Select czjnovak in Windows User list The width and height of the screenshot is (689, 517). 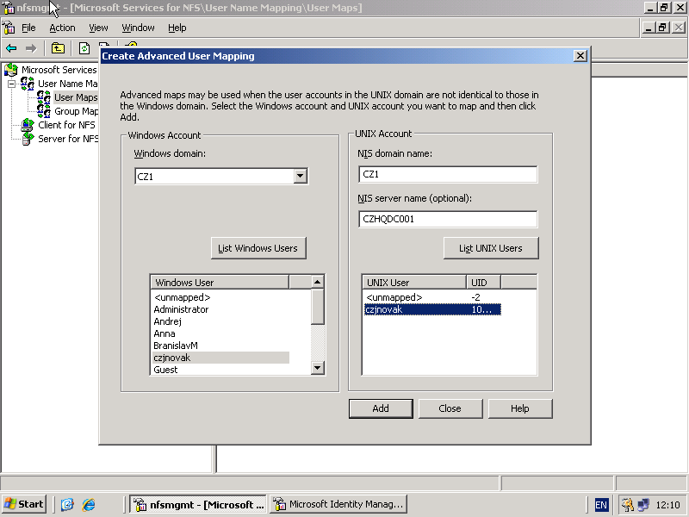(x=220, y=358)
